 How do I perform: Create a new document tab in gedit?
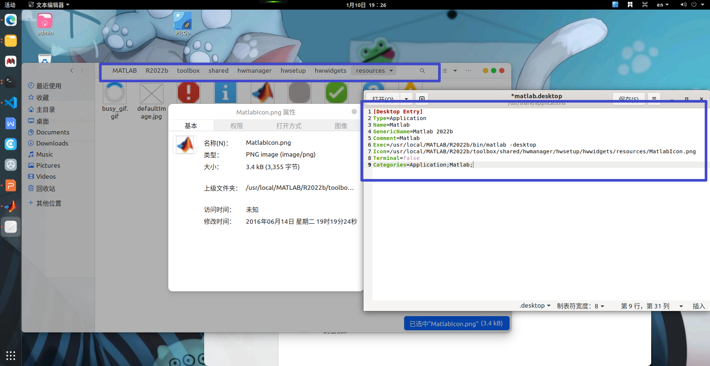422,99
